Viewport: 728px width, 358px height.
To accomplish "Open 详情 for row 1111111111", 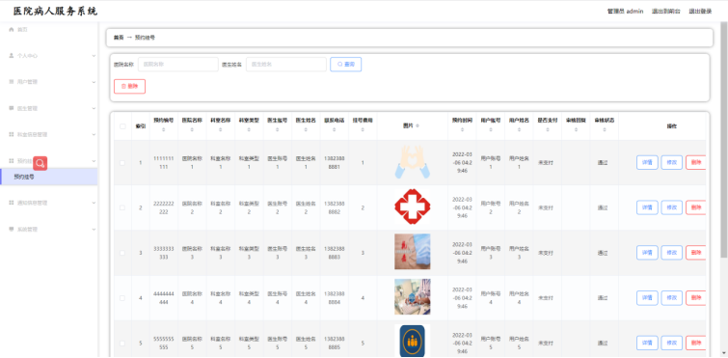I will pyautogui.click(x=647, y=162).
